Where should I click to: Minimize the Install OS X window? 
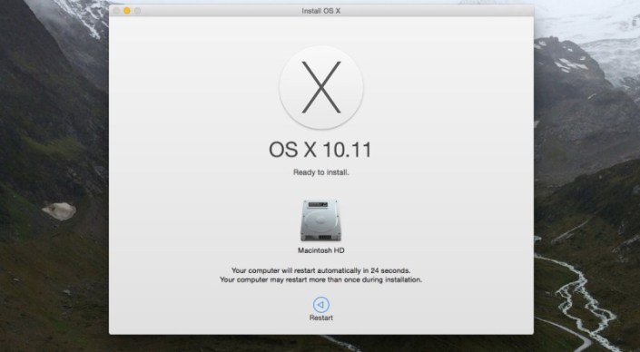[x=127, y=11]
